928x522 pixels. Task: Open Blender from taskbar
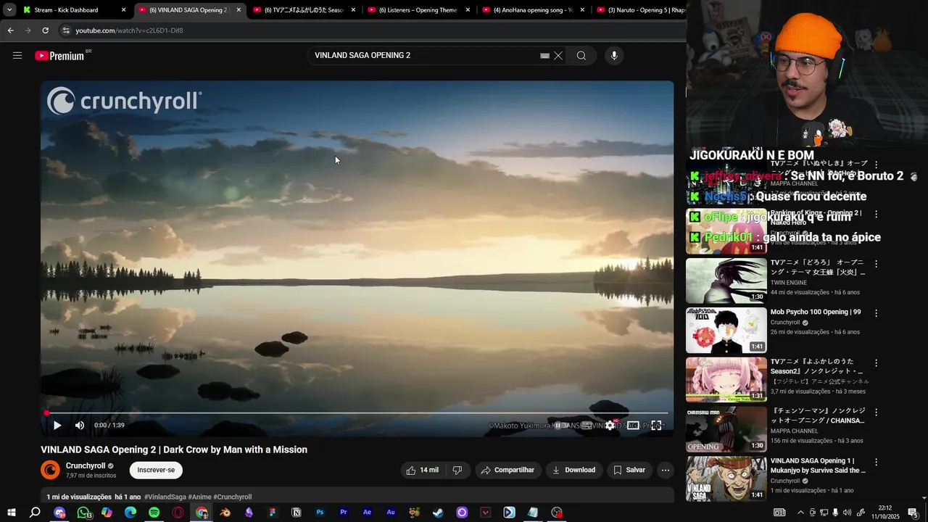(225, 513)
